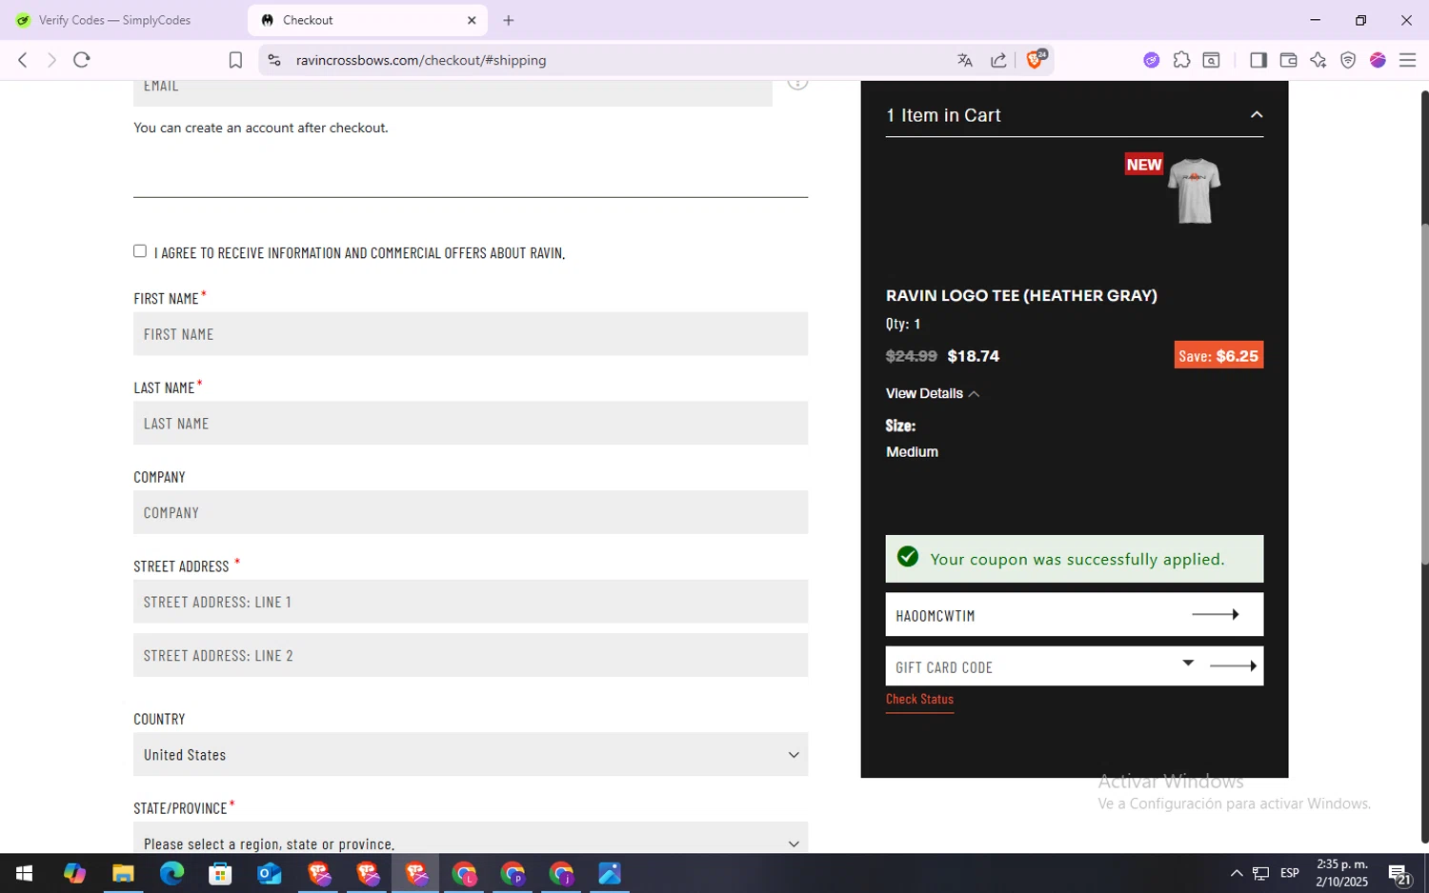Click the Company input field
The image size is (1429, 893).
pos(471,512)
